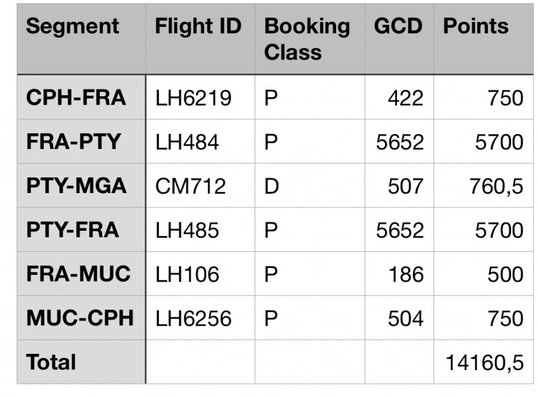Image resolution: width=538 pixels, height=397 pixels.
Task: Select the total points 14160,5 cell
Action: [484, 362]
